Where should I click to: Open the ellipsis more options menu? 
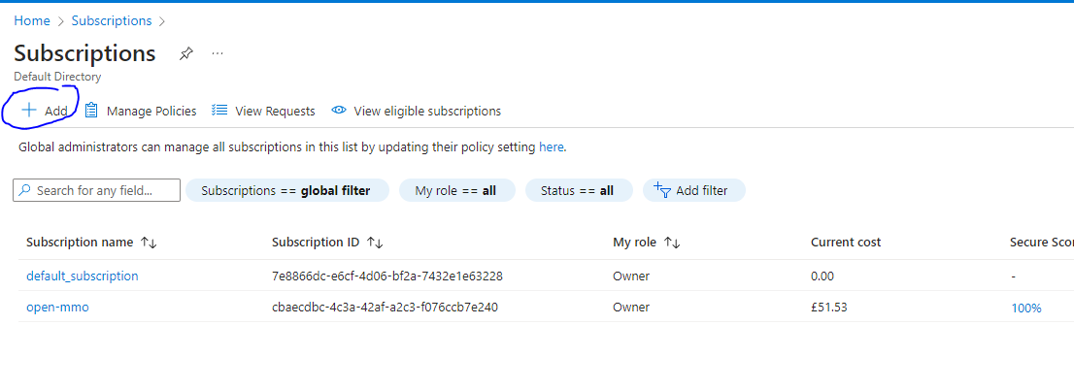point(218,53)
